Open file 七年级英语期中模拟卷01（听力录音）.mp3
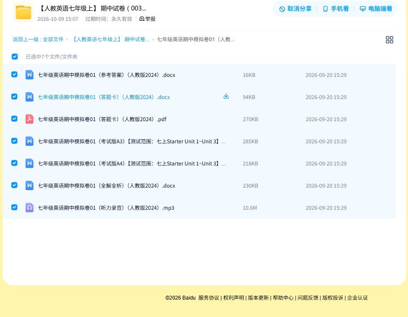Screen dimensions: 408x317 coord(106,208)
